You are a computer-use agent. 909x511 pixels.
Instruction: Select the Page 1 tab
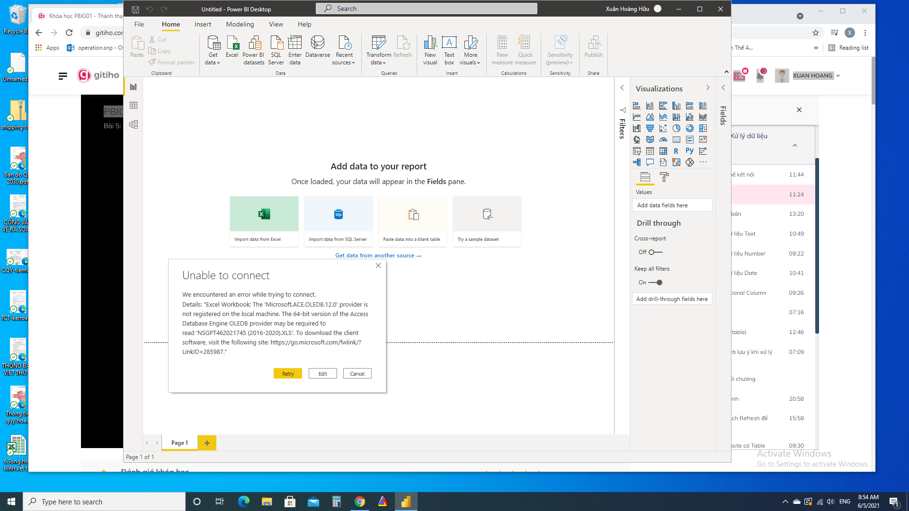pos(179,443)
